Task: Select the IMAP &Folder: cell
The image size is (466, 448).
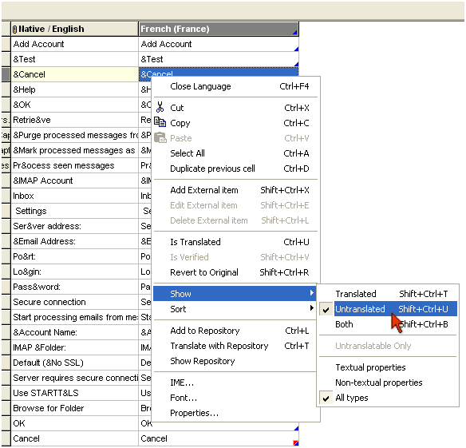Action: click(74, 347)
